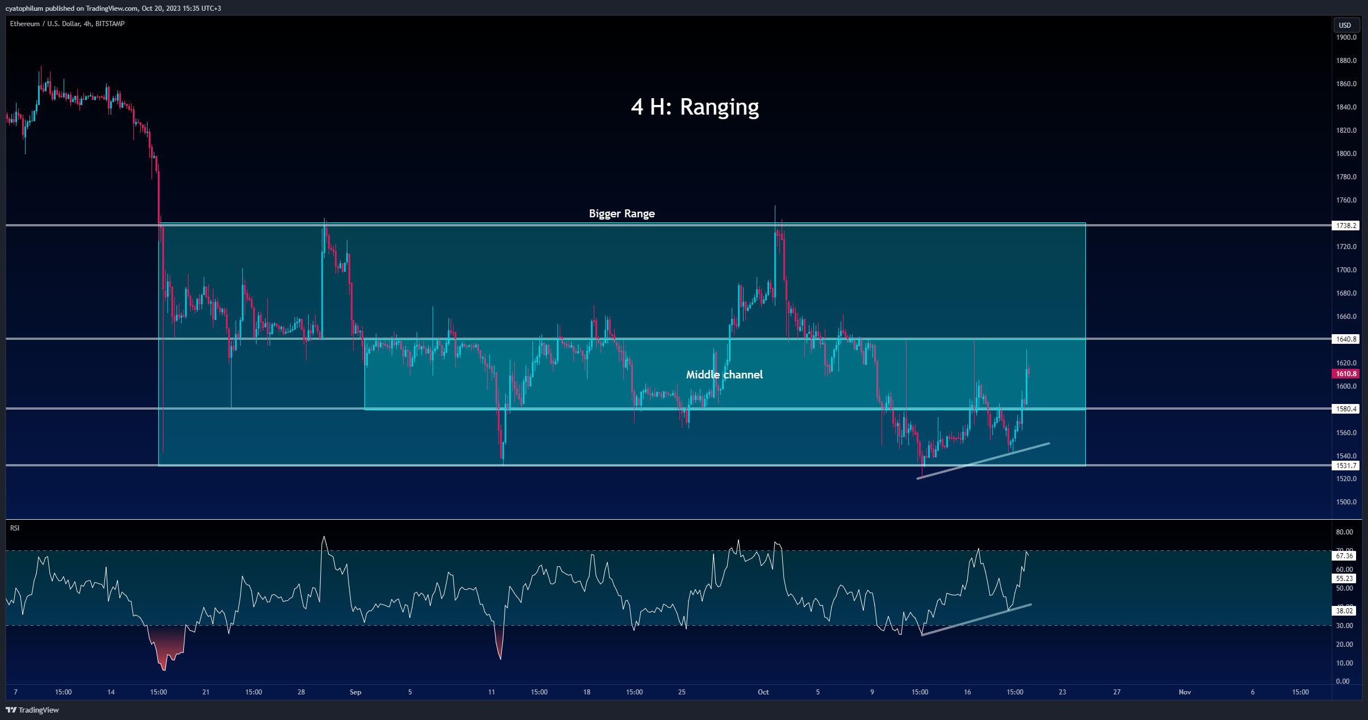Click the '27' date on time axis
Screen dimensions: 1368x720
(1117, 692)
